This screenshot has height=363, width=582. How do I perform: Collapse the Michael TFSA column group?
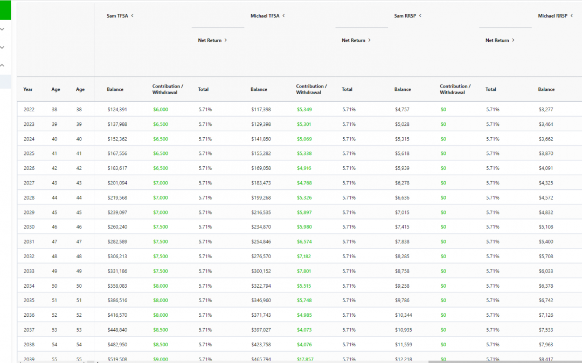(x=283, y=16)
